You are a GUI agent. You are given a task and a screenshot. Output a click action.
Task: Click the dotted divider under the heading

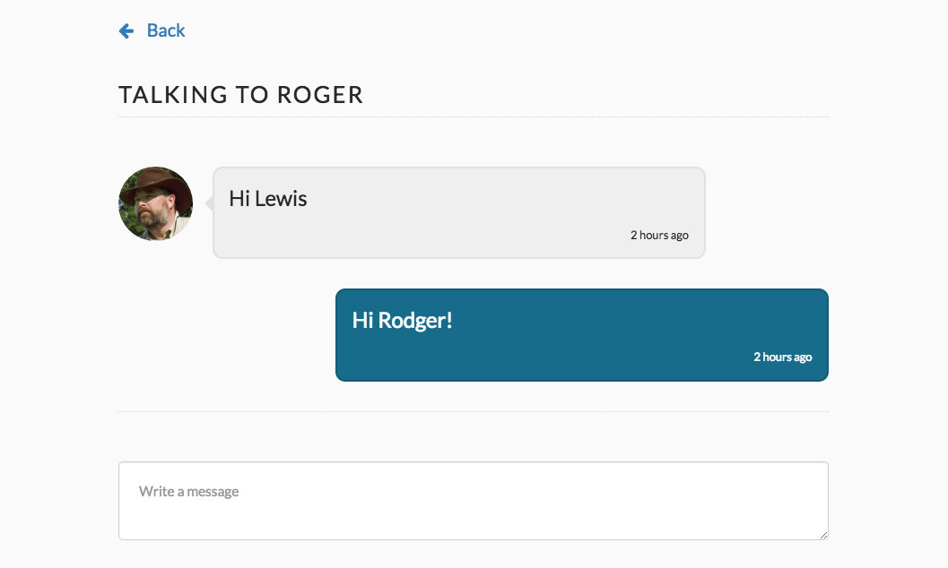click(474, 117)
